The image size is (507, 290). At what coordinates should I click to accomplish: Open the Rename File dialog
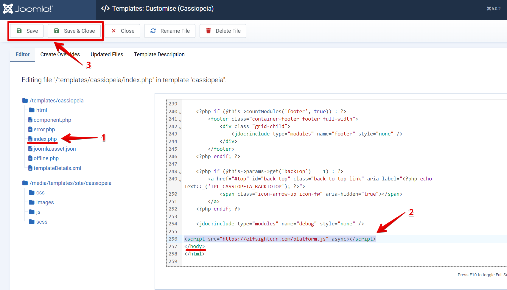coord(170,31)
